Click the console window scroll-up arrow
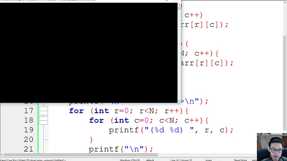This screenshot has height=161, width=287. coord(179,5)
